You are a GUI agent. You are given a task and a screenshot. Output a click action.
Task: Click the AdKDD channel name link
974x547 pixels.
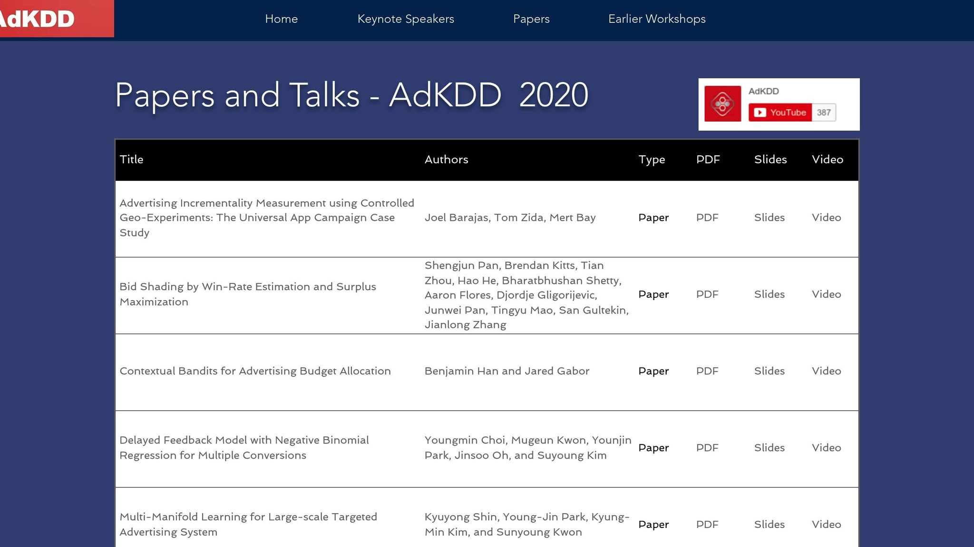tap(763, 91)
